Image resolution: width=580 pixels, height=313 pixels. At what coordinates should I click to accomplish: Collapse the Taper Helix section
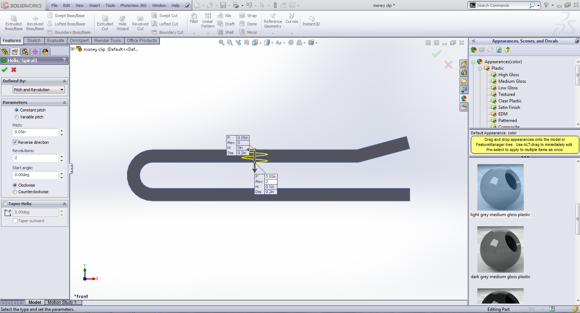tap(64, 204)
